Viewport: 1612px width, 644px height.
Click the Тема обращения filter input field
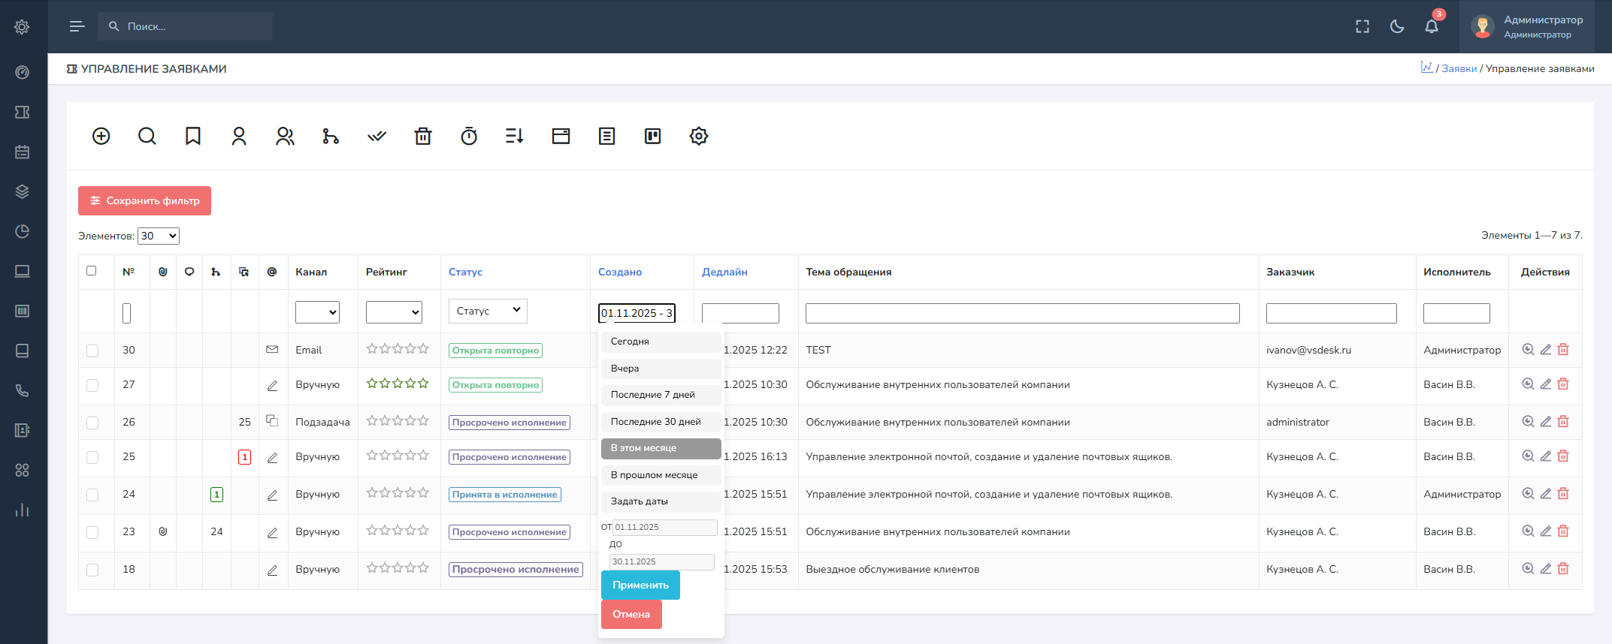[1022, 313]
